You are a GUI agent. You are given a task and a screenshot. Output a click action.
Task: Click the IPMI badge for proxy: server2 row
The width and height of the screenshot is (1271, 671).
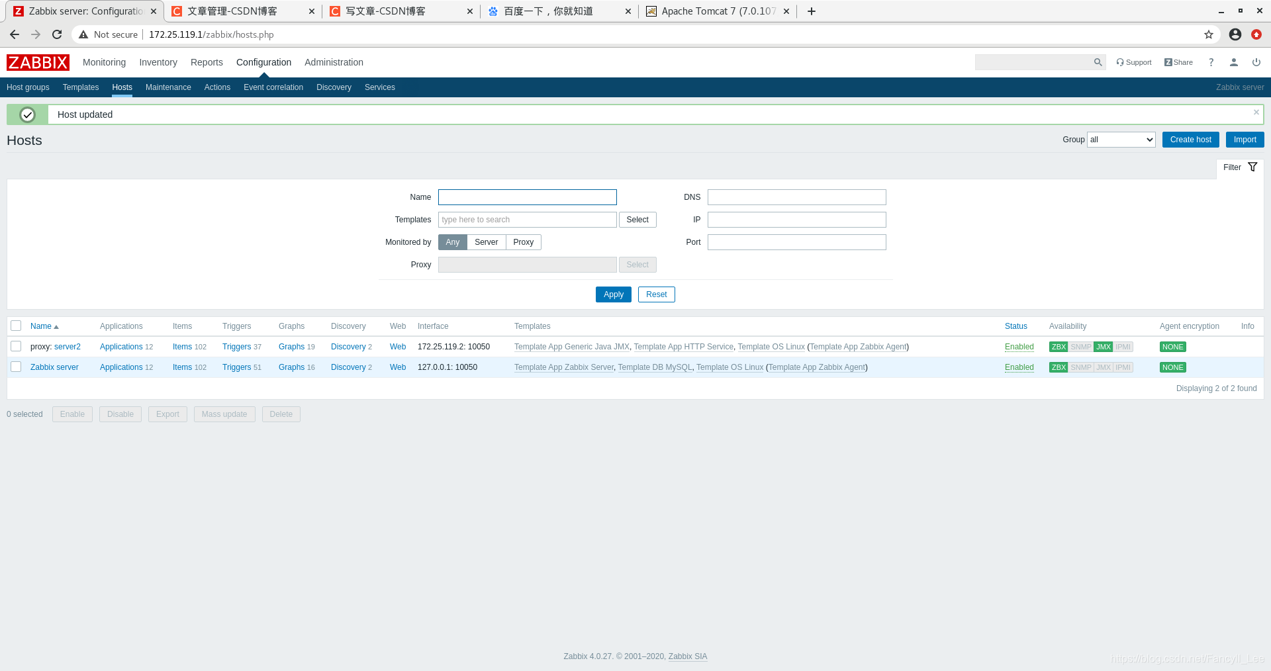tap(1123, 347)
